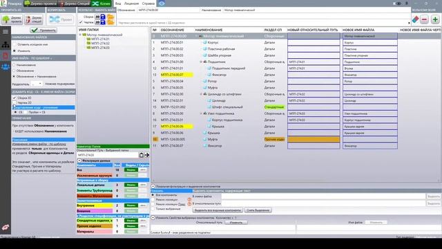Open the Копия tab
The width and height of the screenshot is (442, 249).
coord(102,3)
